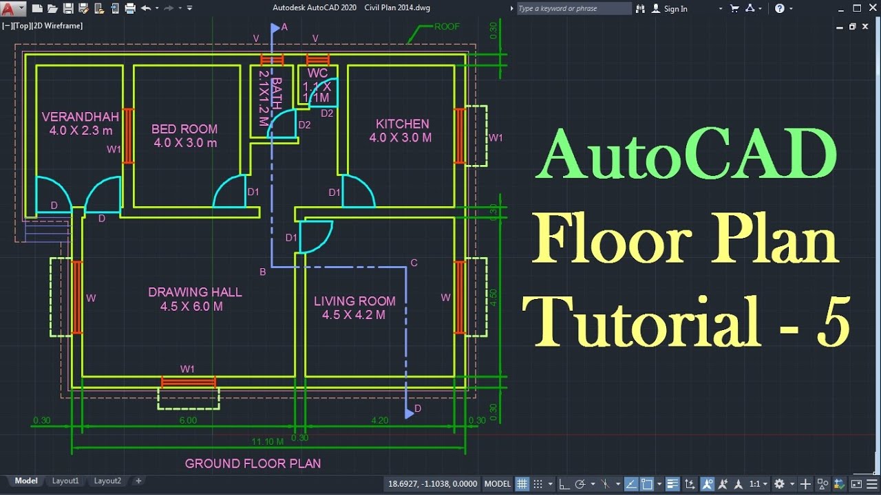The height and width of the screenshot is (495, 881).
Task: Click Sign In
Action: click(x=675, y=9)
